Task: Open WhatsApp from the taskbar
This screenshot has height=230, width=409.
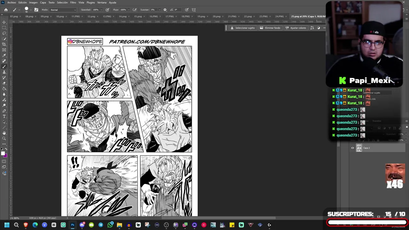Action: [x=110, y=225]
